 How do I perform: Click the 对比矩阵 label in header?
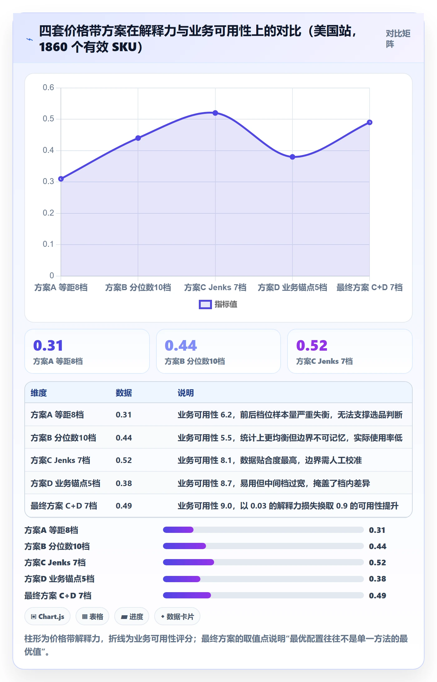(x=398, y=39)
